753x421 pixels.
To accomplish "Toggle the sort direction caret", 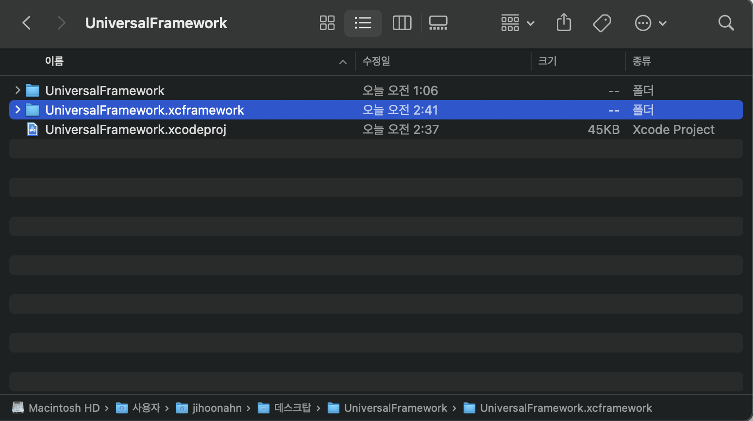I will [343, 62].
